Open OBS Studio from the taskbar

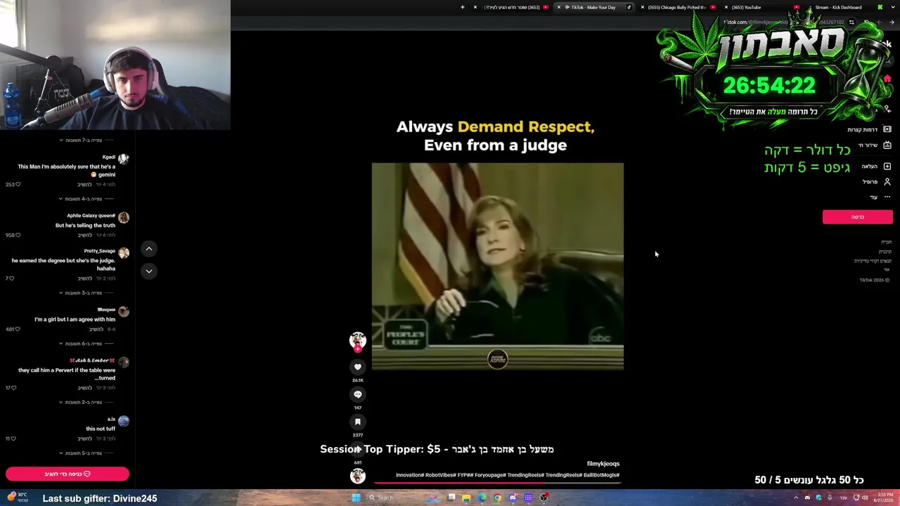click(544, 498)
